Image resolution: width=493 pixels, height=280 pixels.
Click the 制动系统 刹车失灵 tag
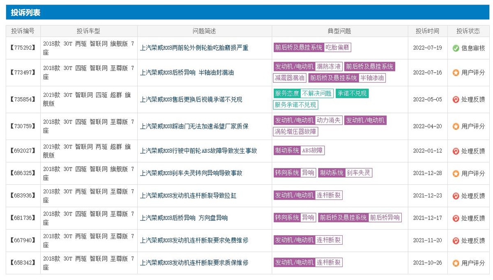pyautogui.click(x=345, y=173)
